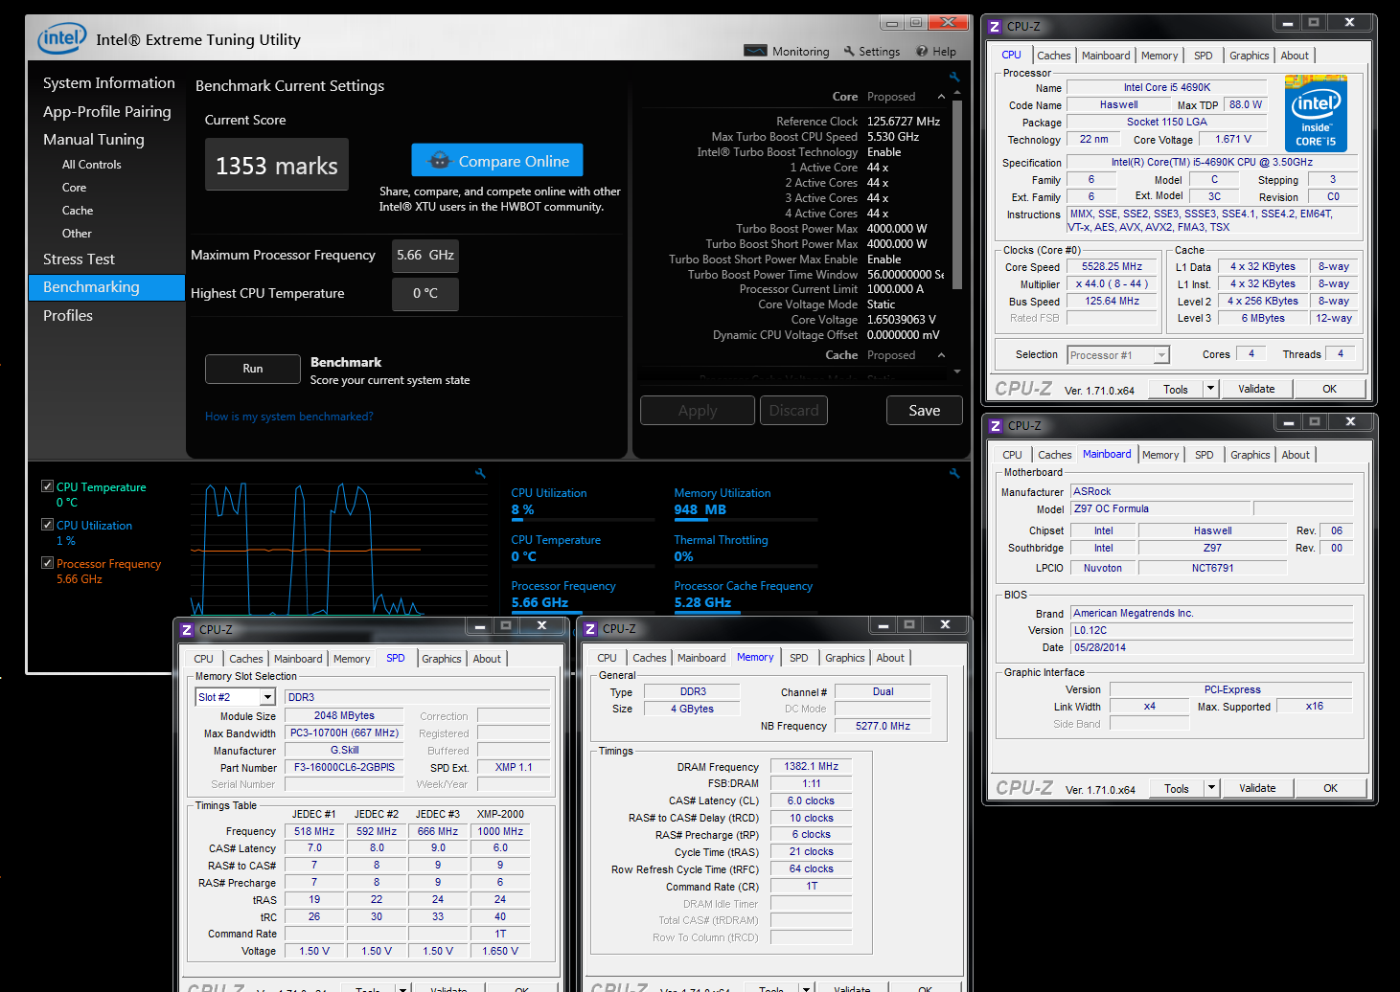Image resolution: width=1400 pixels, height=992 pixels.
Task: Click the Apply button in XTU
Action: (x=698, y=410)
